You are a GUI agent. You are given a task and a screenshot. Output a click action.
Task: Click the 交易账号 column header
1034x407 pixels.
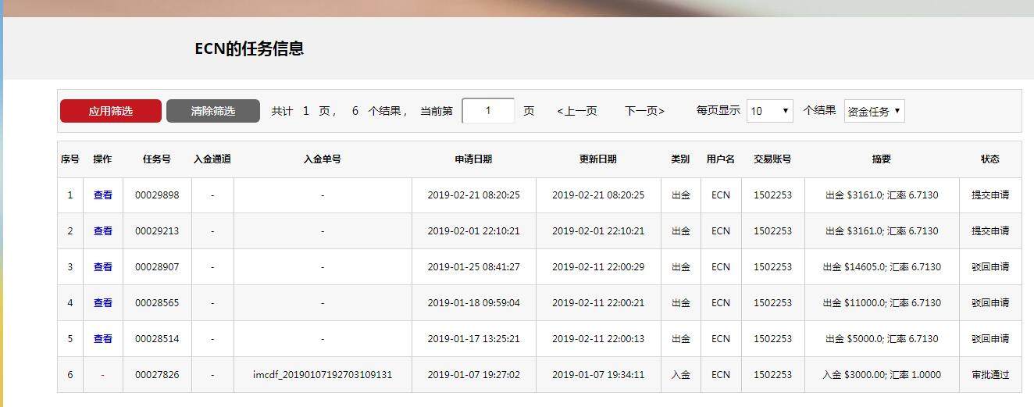tap(772, 159)
